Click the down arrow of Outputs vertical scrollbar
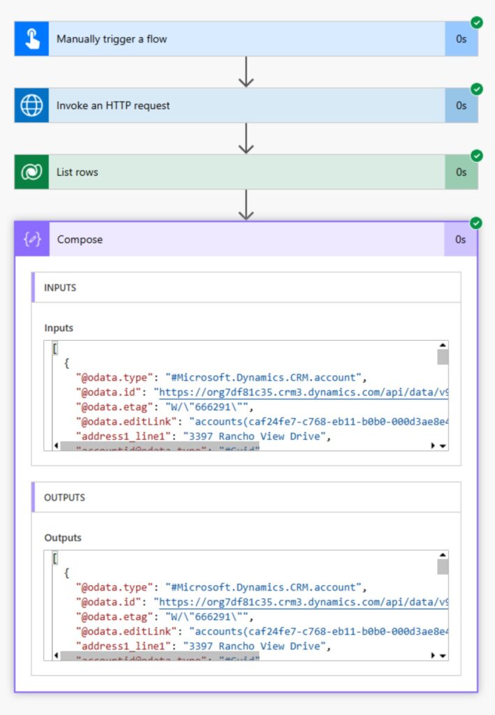The height and width of the screenshot is (715, 495). click(443, 656)
